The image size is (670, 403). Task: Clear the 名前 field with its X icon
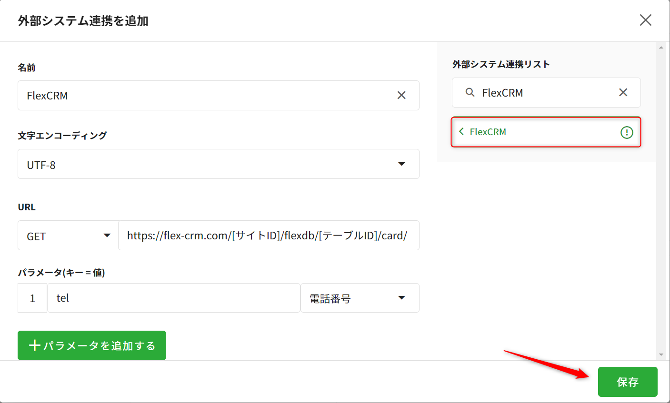coord(401,96)
